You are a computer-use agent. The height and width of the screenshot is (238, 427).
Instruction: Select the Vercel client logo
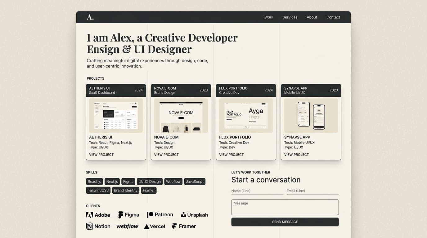(155, 227)
